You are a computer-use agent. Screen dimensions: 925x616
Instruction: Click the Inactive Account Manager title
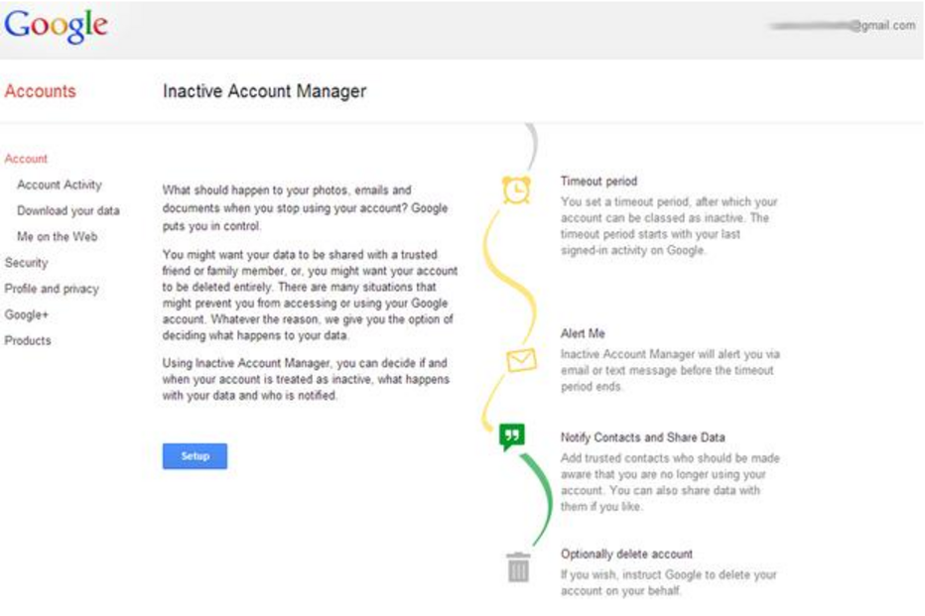[265, 90]
